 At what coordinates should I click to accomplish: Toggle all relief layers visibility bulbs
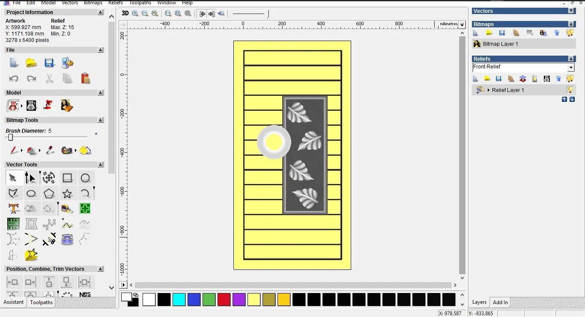click(x=570, y=79)
